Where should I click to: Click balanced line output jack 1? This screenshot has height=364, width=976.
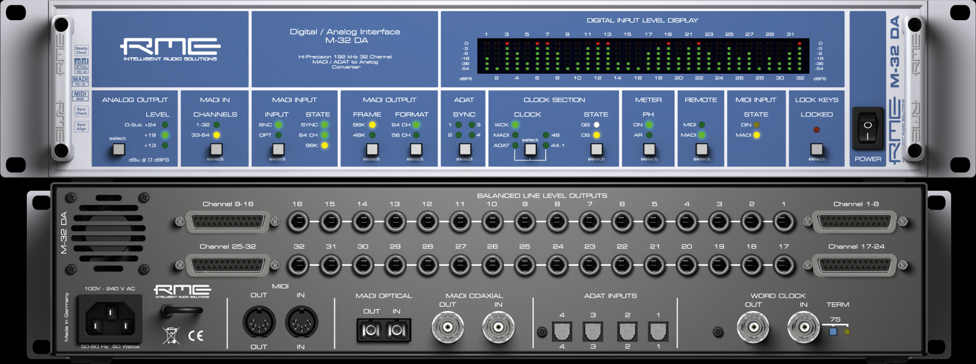pyautogui.click(x=783, y=221)
